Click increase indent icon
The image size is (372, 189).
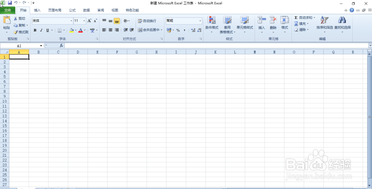pyautogui.click(x=132, y=30)
